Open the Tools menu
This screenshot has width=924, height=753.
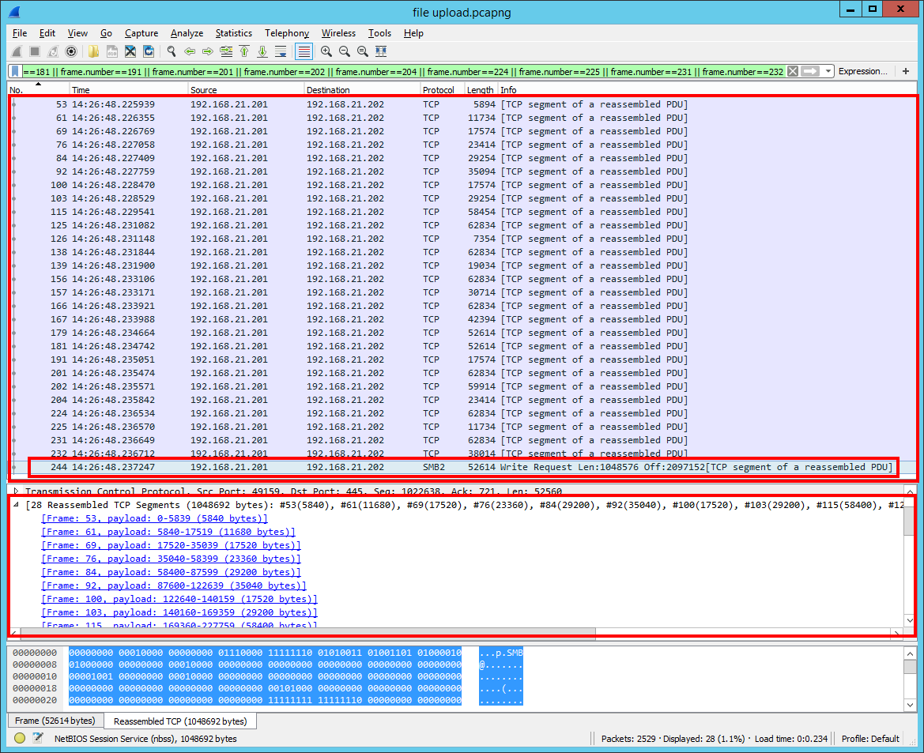[379, 33]
